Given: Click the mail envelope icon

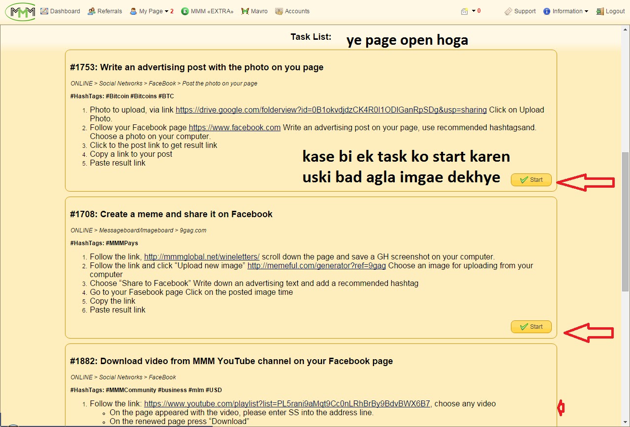Looking at the screenshot, I should (464, 11).
